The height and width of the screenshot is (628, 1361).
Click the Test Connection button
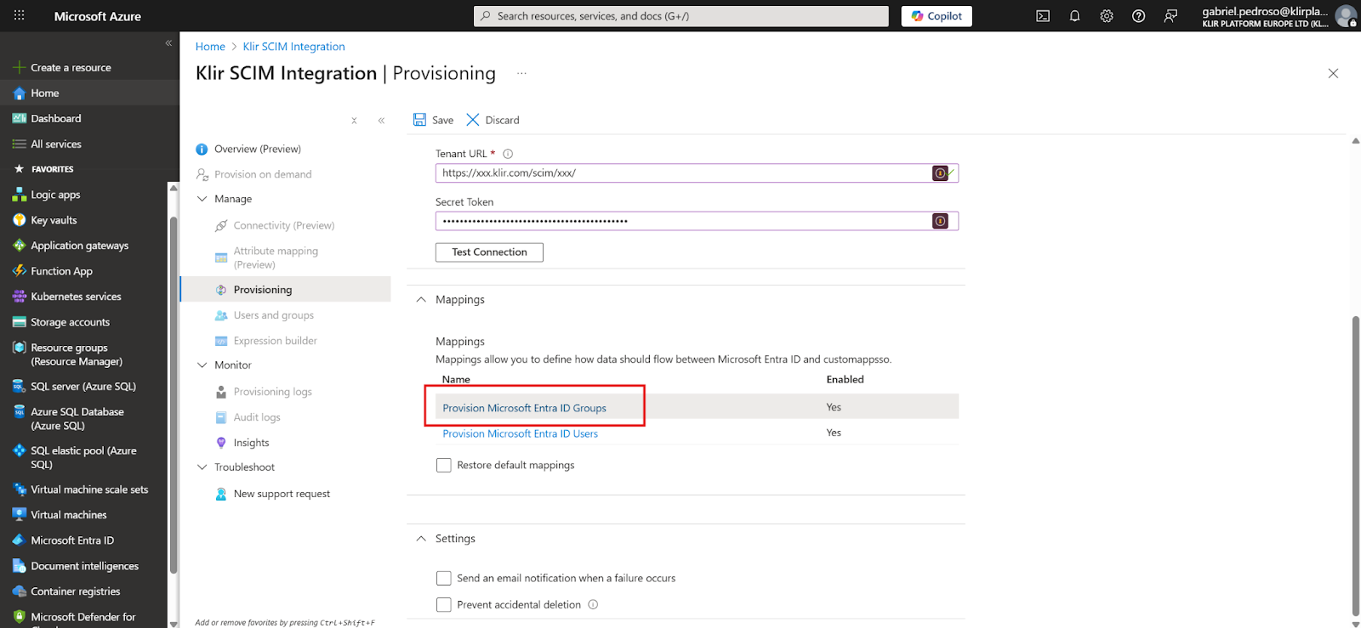(x=489, y=252)
